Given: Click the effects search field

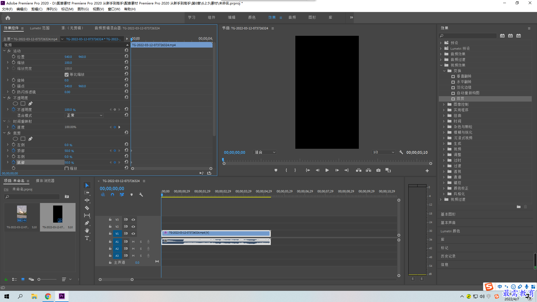Looking at the screenshot, I should 468,36.
